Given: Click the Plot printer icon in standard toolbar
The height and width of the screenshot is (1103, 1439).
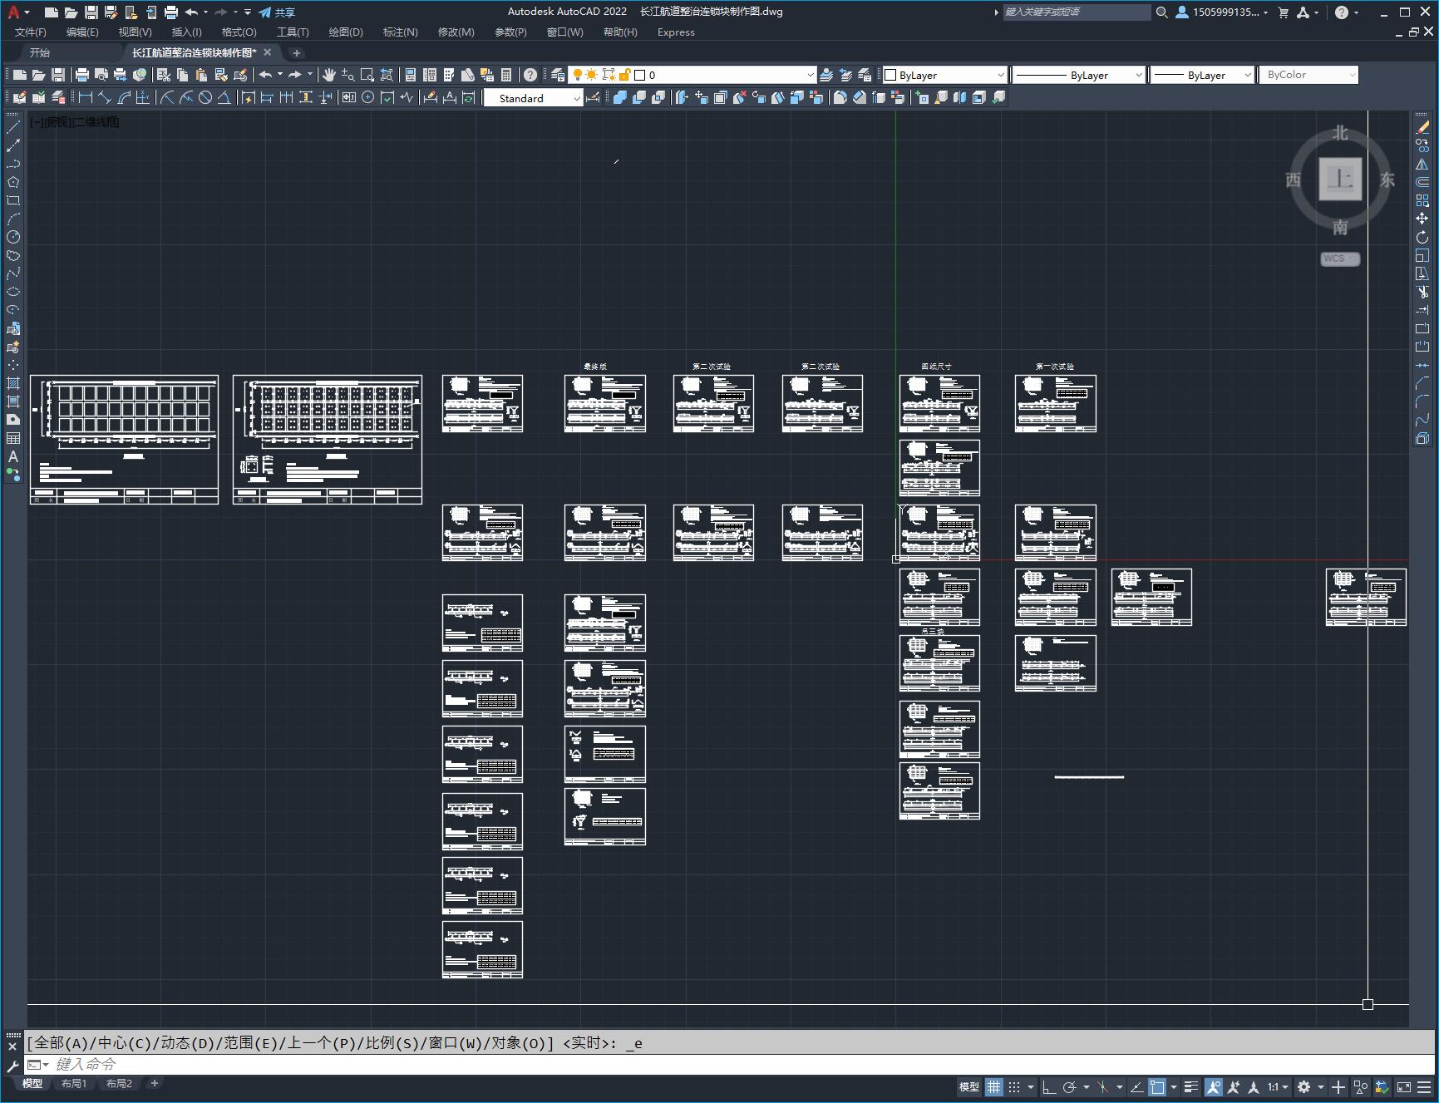Looking at the screenshot, I should (82, 75).
